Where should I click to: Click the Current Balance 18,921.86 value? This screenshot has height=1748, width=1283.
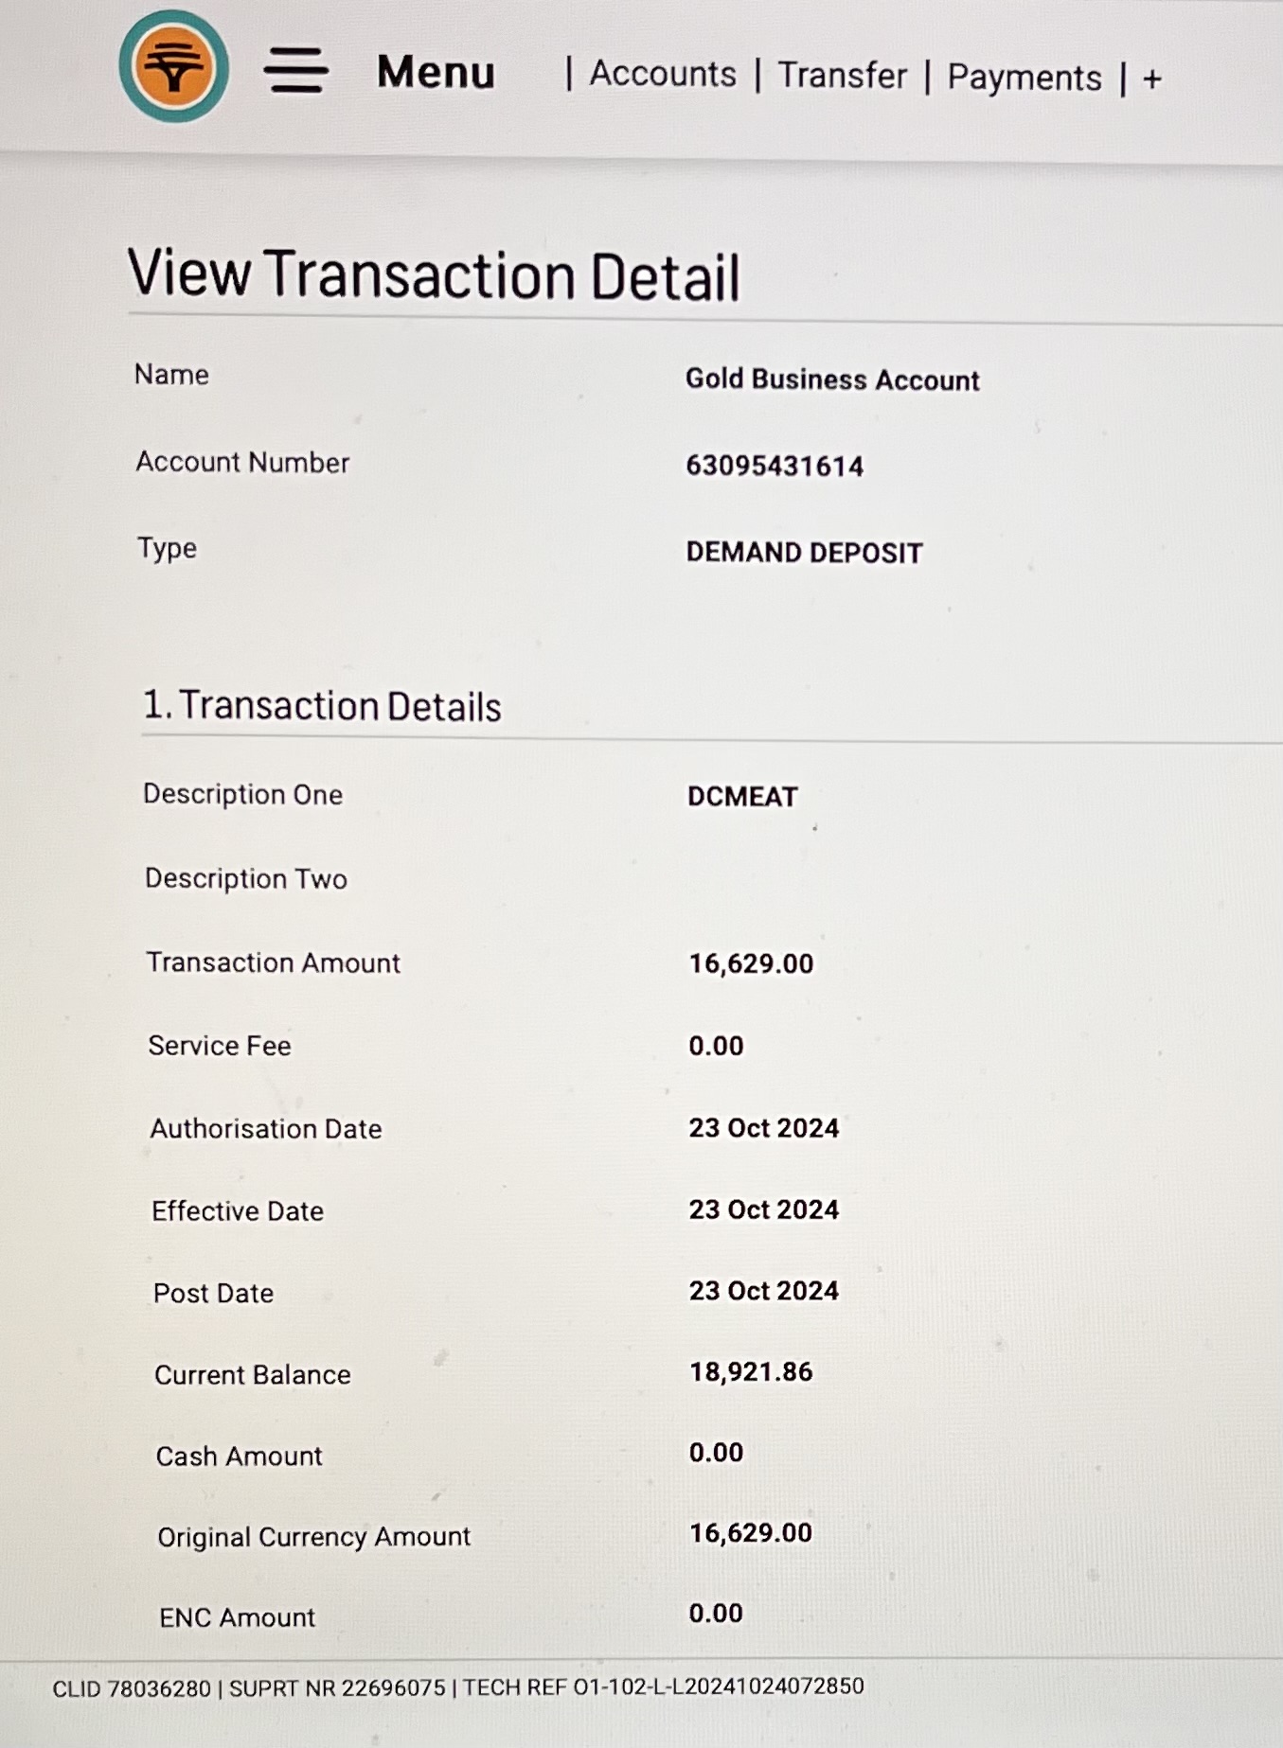click(x=751, y=1371)
